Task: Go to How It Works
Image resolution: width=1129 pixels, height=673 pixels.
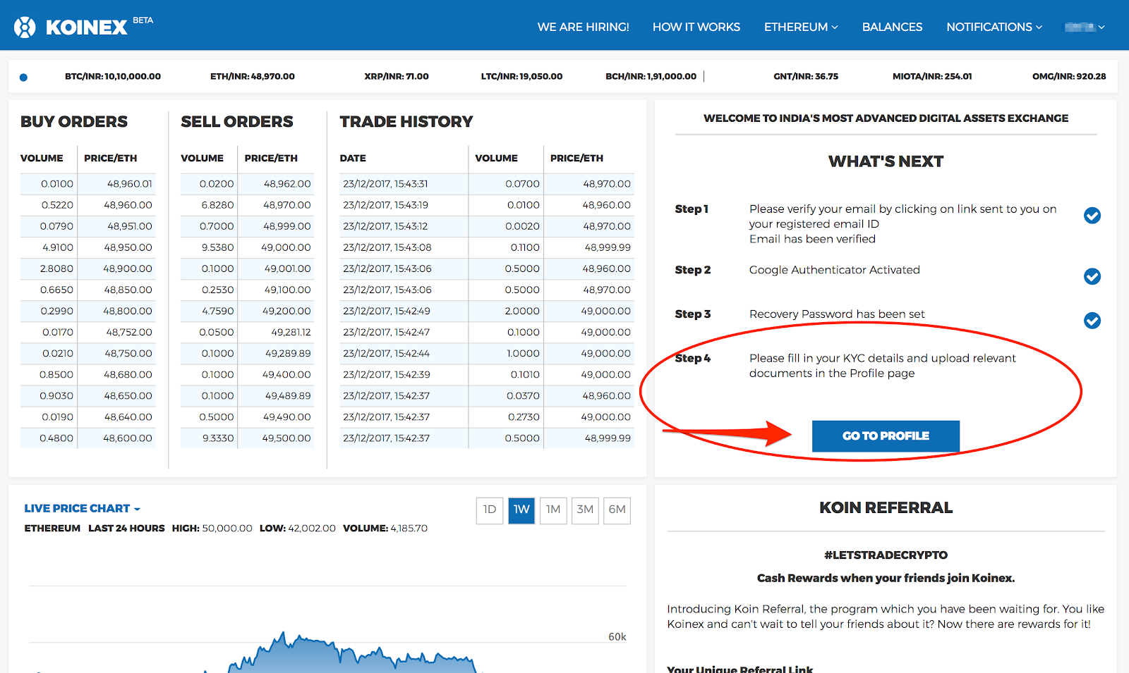Action: coord(696,27)
